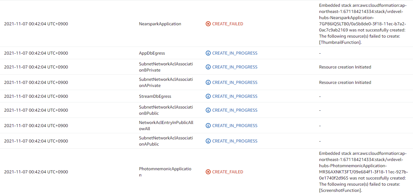The image size is (413, 194).
Task: Select the NetworkAclEntryInPublicAllowAll logical ID
Action: click(166, 126)
